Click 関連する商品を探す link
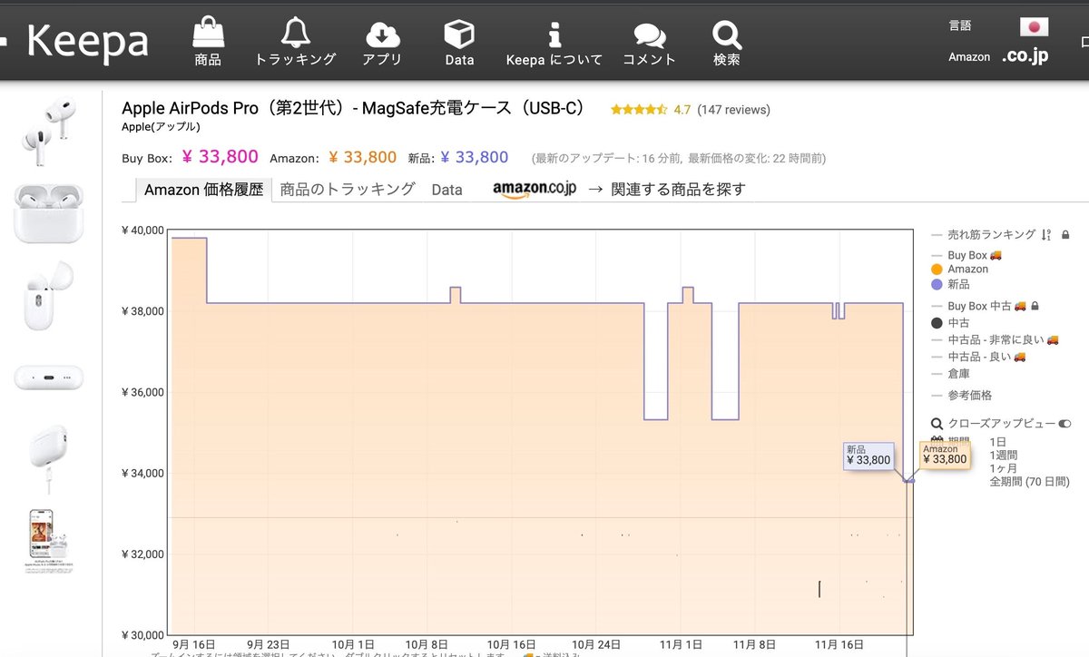Image resolution: width=1089 pixels, height=657 pixels. pos(678,189)
